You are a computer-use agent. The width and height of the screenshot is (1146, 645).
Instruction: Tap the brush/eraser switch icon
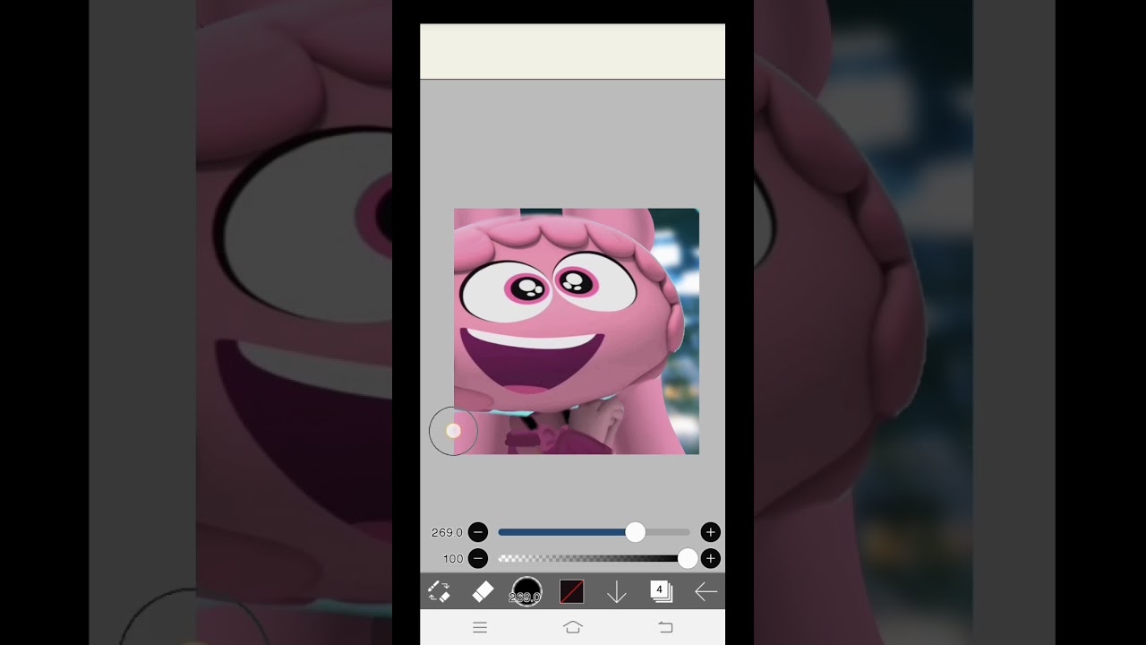pyautogui.click(x=439, y=591)
